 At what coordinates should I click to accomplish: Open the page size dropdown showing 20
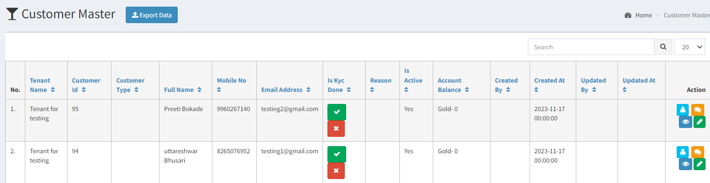click(690, 47)
